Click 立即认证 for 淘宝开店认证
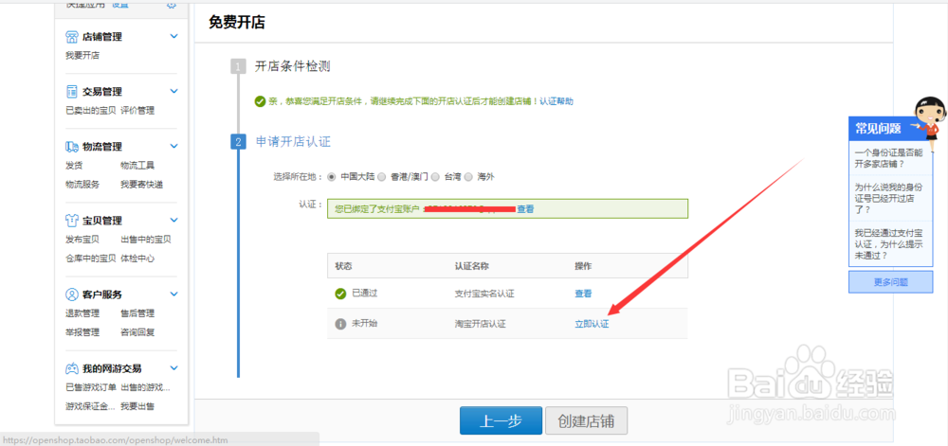The height and width of the screenshot is (446, 948). tap(592, 324)
